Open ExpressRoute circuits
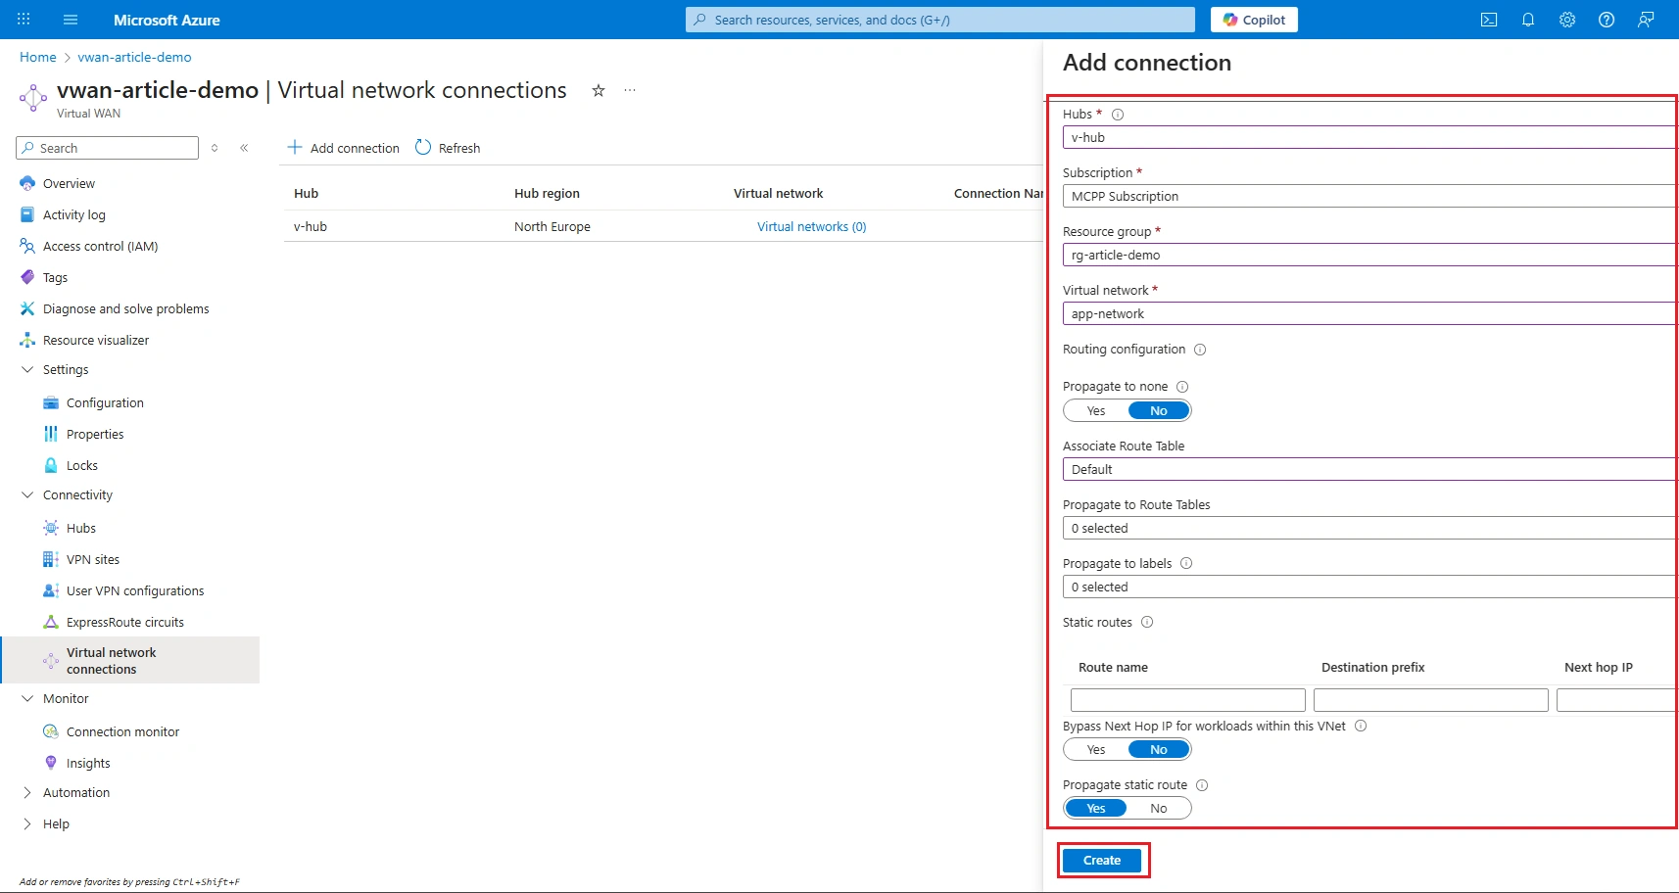This screenshot has height=893, width=1679. pyautogui.click(x=125, y=622)
